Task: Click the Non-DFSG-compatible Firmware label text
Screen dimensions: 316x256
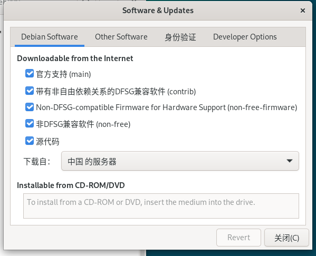Action: click(167, 107)
